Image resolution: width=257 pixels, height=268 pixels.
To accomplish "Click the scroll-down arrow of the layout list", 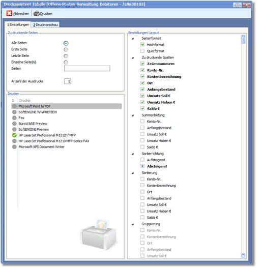I will [243, 255].
